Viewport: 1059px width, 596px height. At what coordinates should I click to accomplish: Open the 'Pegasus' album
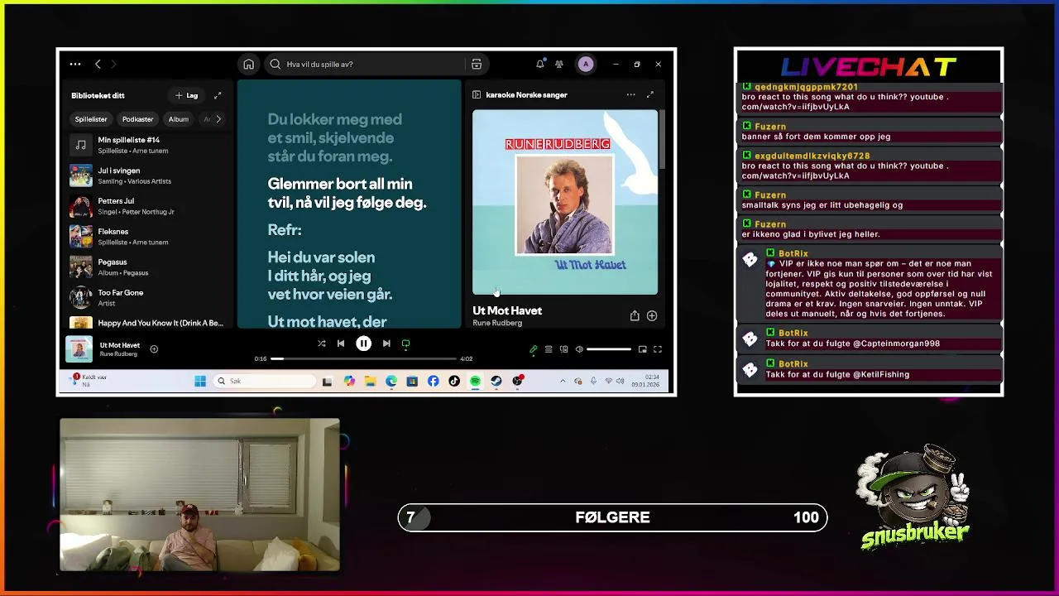click(146, 267)
